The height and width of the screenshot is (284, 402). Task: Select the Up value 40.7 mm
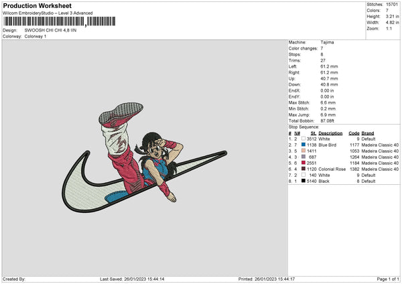pos(329,78)
